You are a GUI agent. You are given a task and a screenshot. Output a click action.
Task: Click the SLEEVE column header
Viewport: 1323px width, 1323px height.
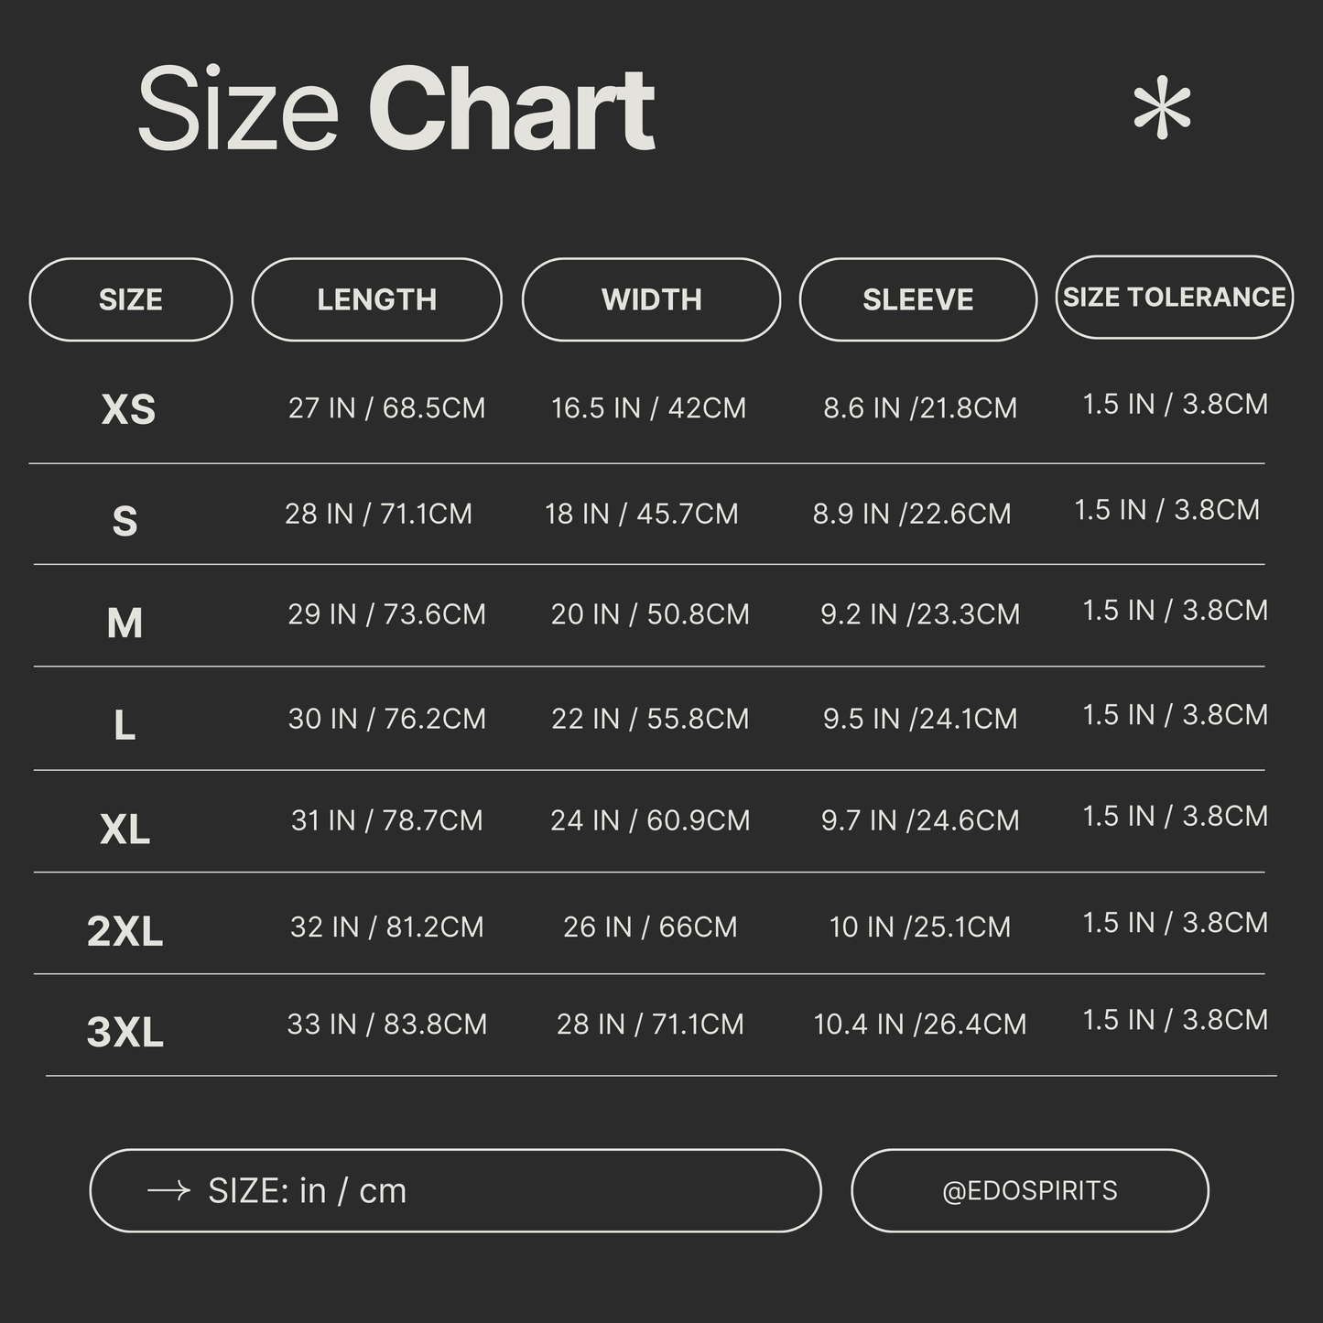pos(918,299)
